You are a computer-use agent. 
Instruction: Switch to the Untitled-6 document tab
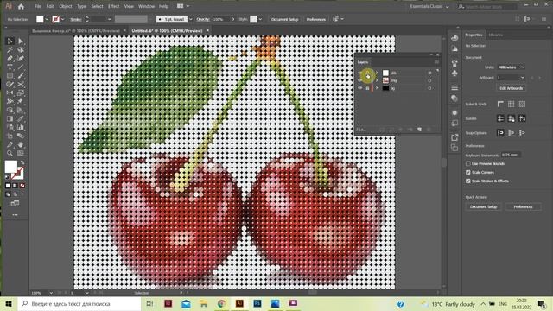tap(167, 31)
